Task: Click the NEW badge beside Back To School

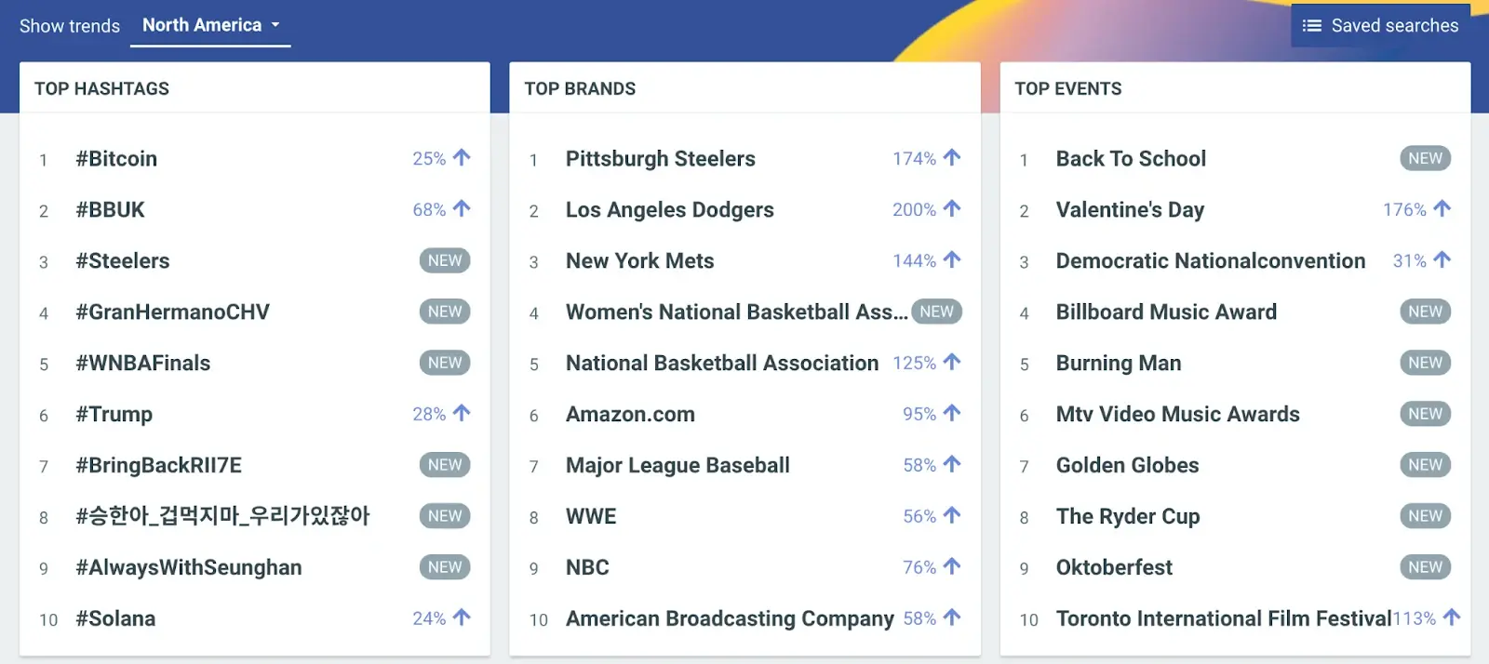Action: click(1425, 158)
